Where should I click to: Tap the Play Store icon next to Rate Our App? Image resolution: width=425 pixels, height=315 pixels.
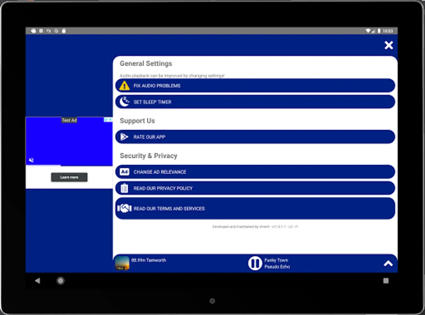tap(124, 137)
